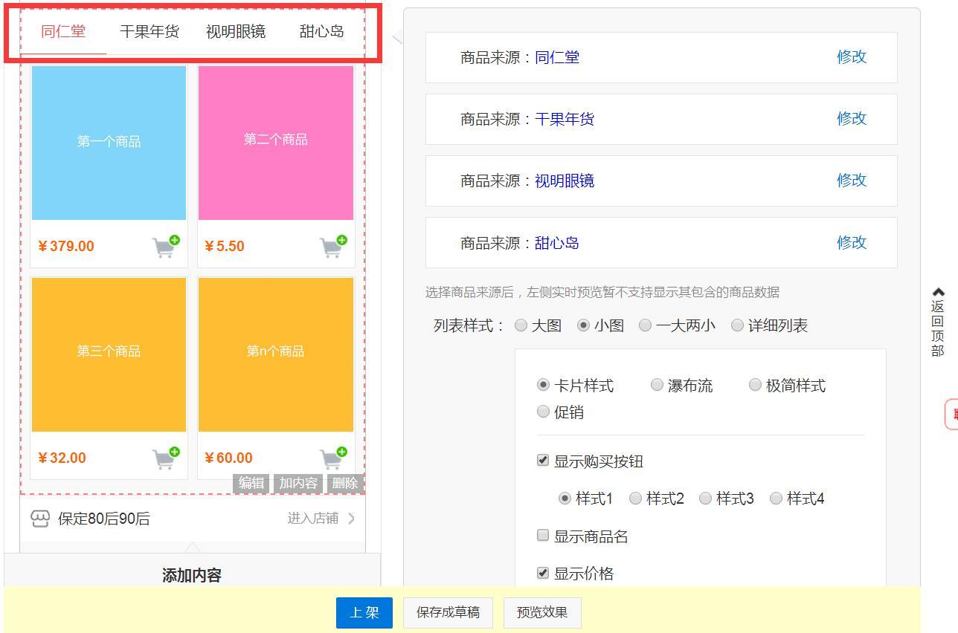Add ¥5.50 product to cart
The image size is (958, 633).
pyautogui.click(x=333, y=246)
